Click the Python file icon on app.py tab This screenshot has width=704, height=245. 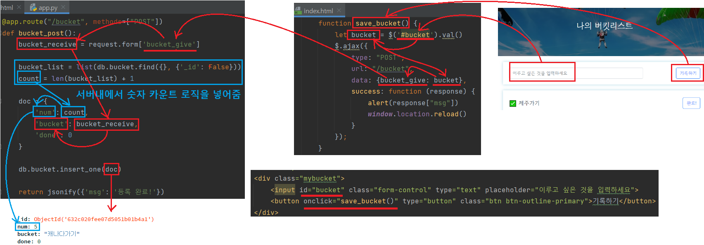[33, 7]
